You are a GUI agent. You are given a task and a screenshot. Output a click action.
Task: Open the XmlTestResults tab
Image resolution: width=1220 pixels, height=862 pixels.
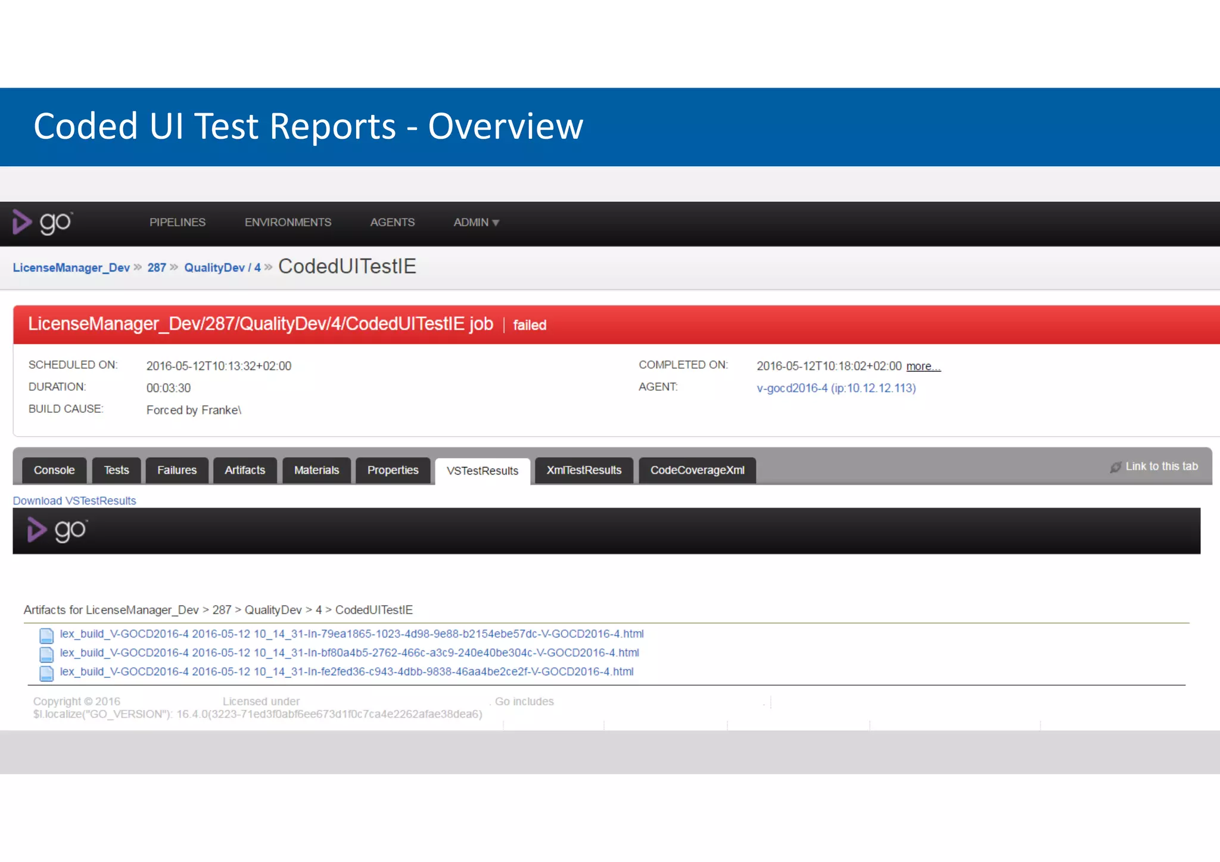point(584,470)
